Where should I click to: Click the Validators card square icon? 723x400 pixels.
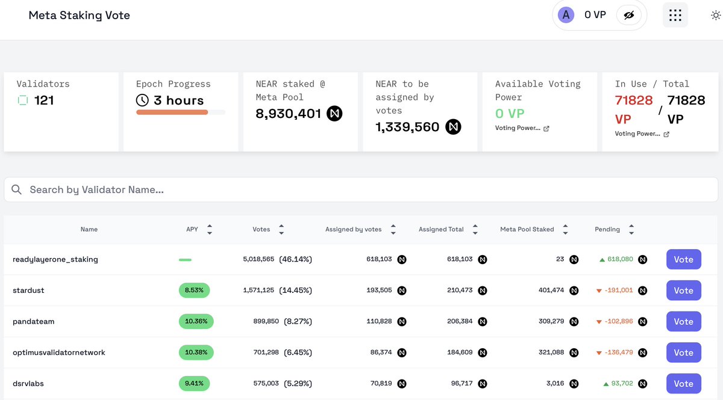pyautogui.click(x=22, y=100)
